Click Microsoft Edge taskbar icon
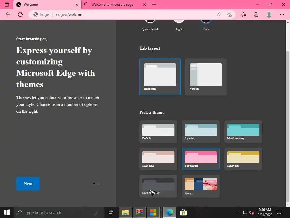290x218 pixels. tap(169, 212)
